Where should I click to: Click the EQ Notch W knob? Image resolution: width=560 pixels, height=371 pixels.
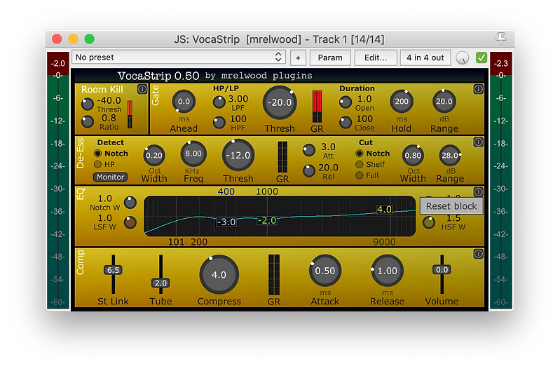[130, 203]
